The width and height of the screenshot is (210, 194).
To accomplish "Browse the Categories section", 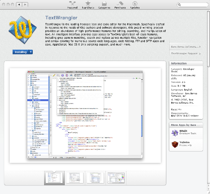I will point(104,5).
